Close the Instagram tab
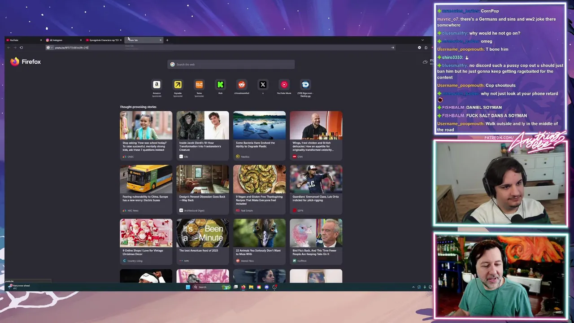574x323 pixels. (81, 40)
